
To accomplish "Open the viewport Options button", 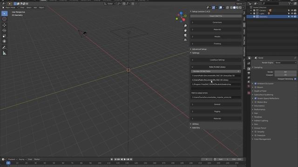I will point(240,4).
